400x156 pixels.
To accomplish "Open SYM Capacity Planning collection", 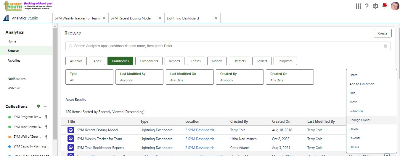I will 31,146.
